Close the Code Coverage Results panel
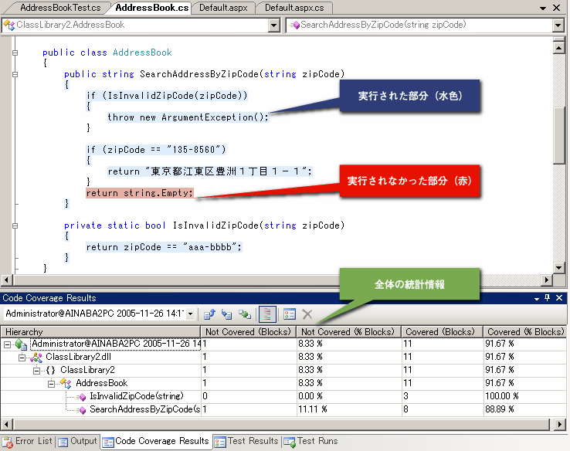 [x=559, y=298]
